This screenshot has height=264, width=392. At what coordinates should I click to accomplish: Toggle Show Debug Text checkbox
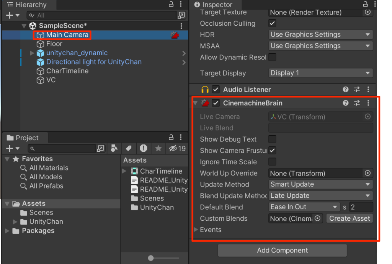[272, 139]
